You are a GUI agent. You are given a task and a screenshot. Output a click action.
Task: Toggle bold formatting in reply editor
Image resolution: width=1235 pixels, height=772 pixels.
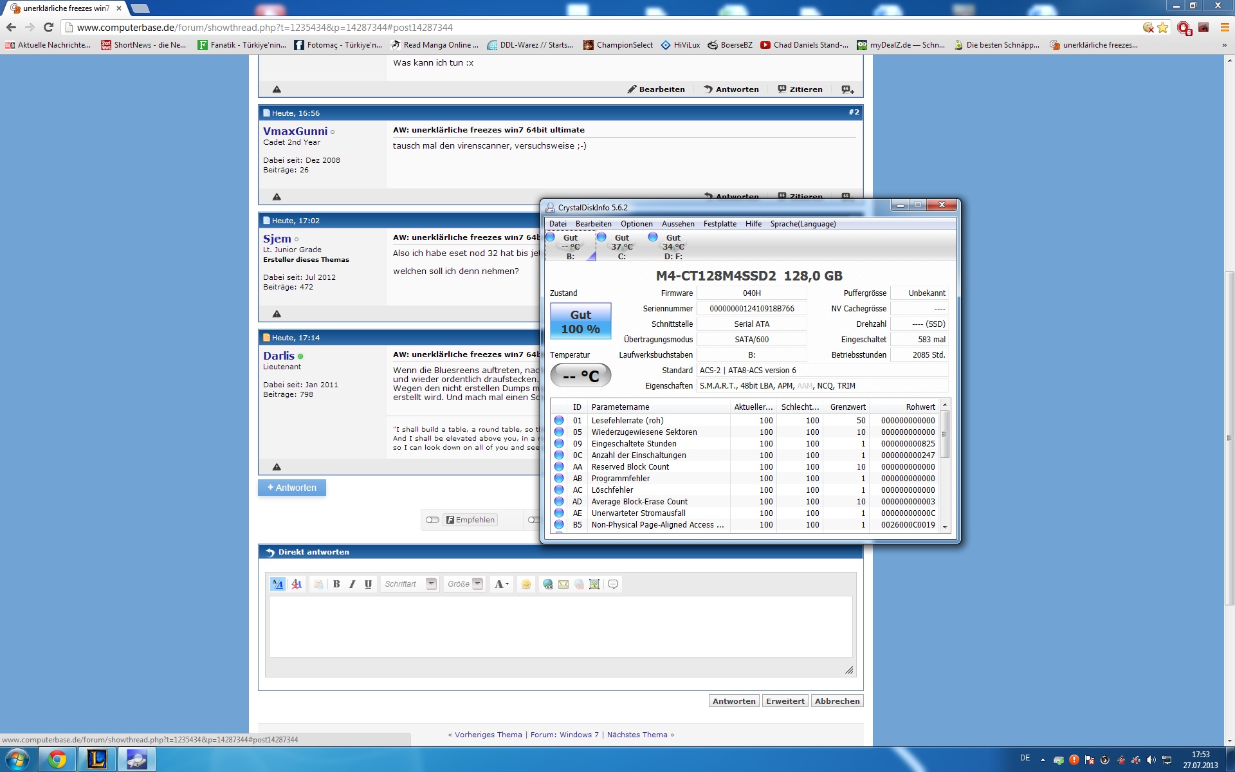[336, 584]
